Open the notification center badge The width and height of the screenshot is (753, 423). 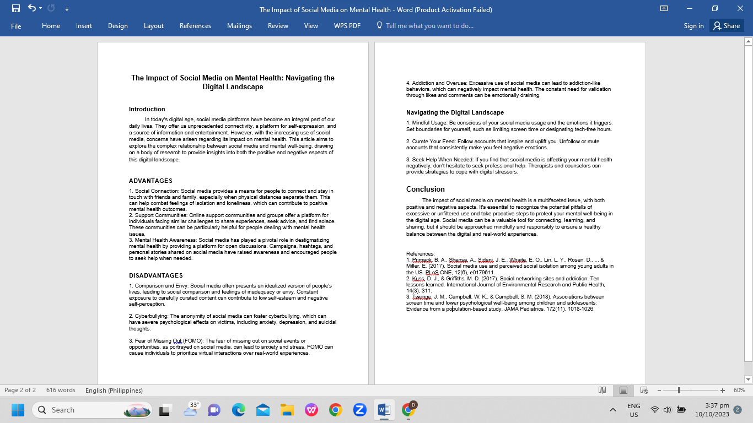point(738,410)
